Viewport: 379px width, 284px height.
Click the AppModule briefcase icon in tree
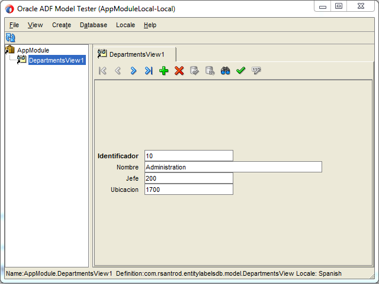(x=9, y=50)
